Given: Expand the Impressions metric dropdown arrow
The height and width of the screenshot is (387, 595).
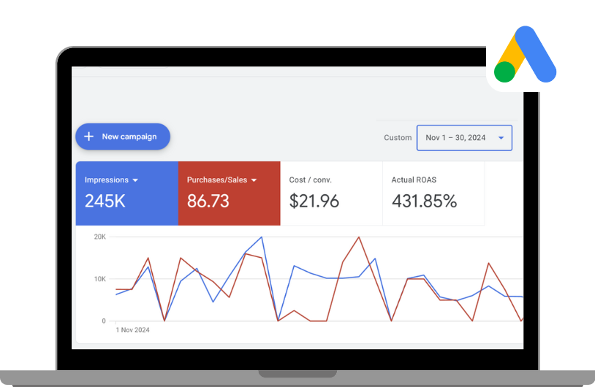Looking at the screenshot, I should [136, 180].
